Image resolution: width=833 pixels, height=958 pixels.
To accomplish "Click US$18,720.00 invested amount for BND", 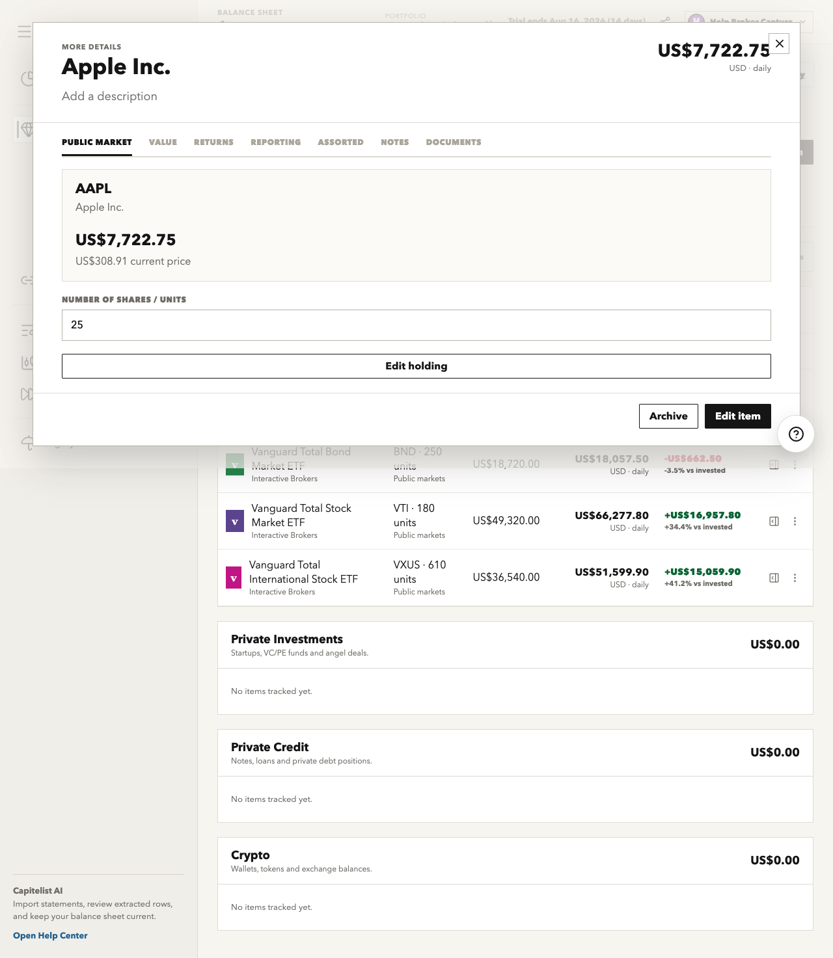I will (506, 464).
